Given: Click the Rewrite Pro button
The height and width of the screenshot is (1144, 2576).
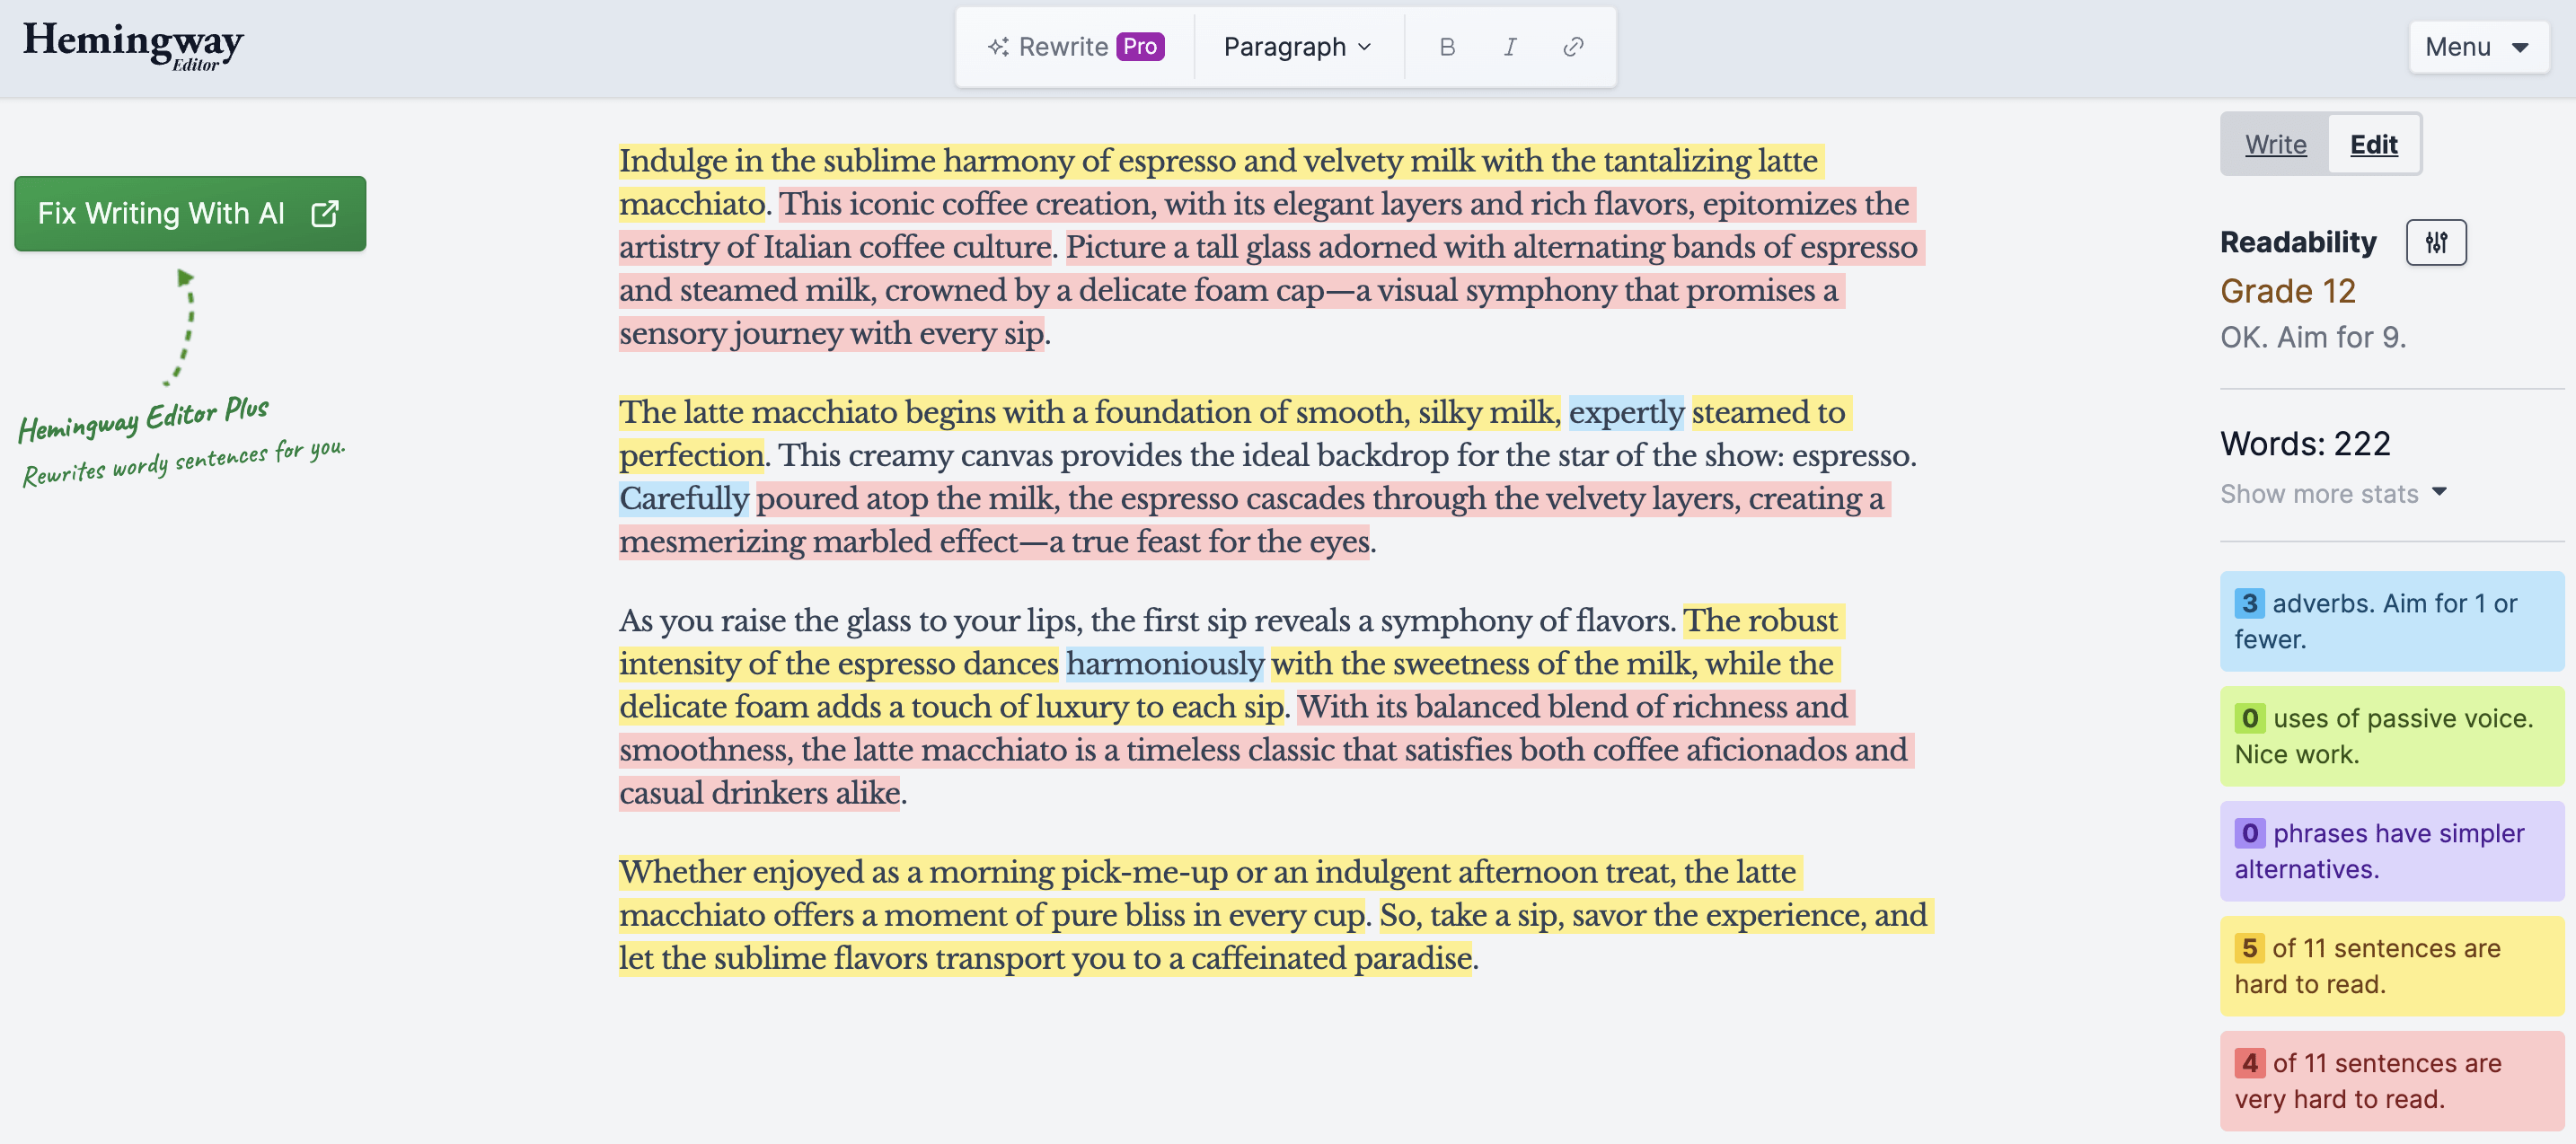Looking at the screenshot, I should point(1075,47).
